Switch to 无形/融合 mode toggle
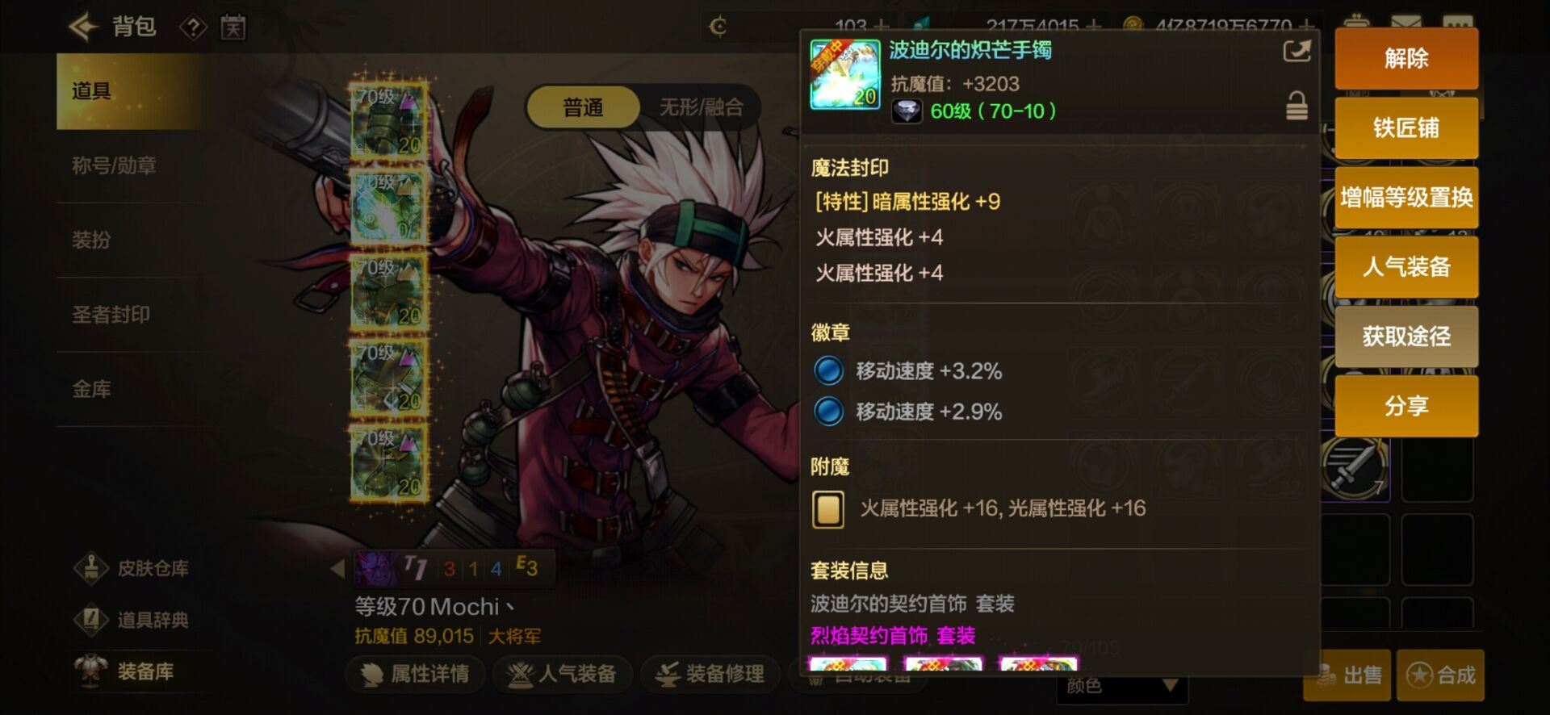The height and width of the screenshot is (715, 1550). point(701,107)
